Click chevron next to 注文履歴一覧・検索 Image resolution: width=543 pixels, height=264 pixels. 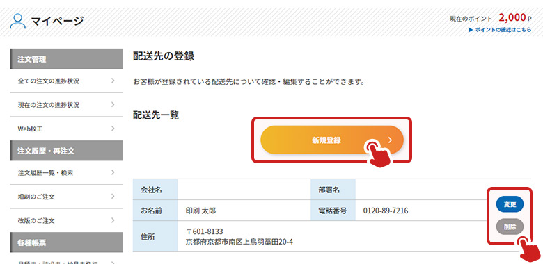pos(113,172)
